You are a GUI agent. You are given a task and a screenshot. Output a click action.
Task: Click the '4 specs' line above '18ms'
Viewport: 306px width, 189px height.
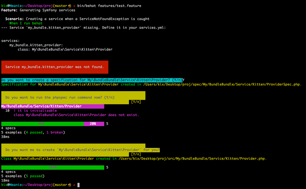(8, 172)
